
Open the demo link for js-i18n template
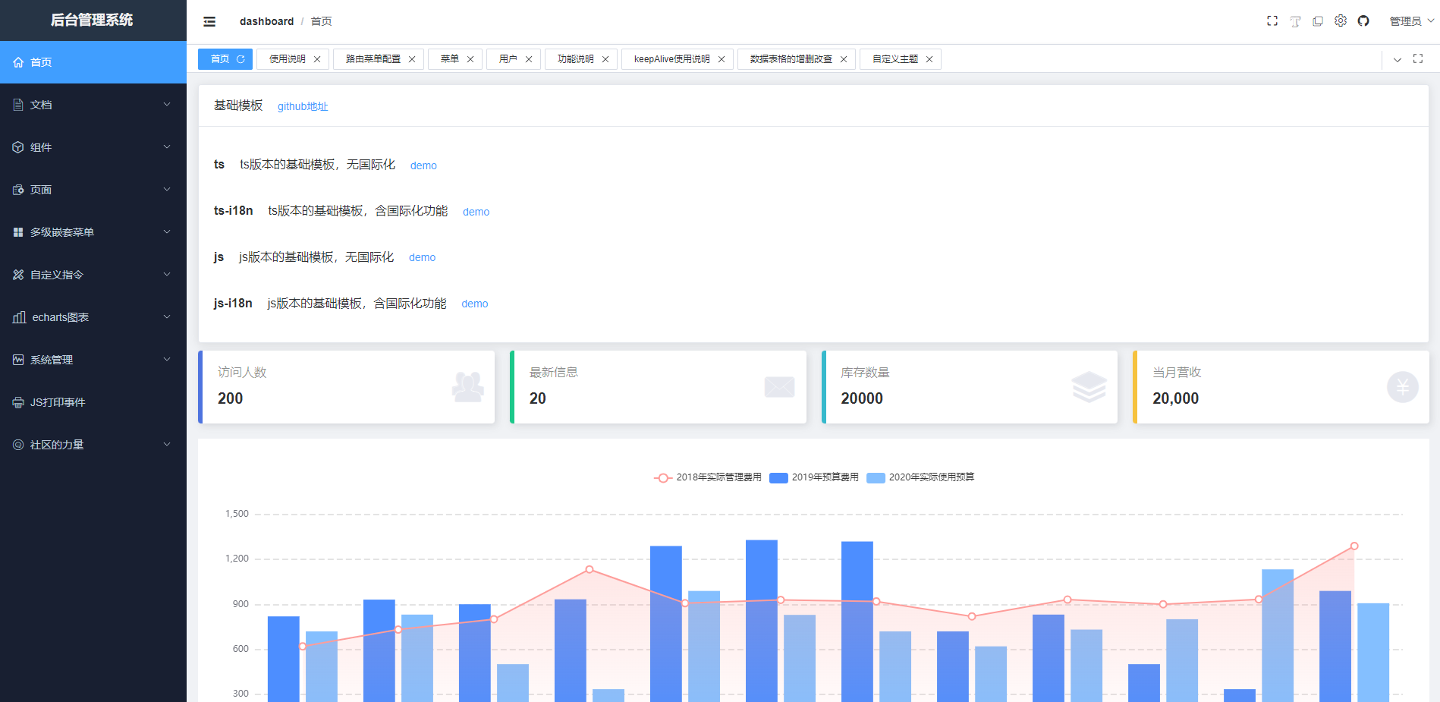click(x=474, y=304)
